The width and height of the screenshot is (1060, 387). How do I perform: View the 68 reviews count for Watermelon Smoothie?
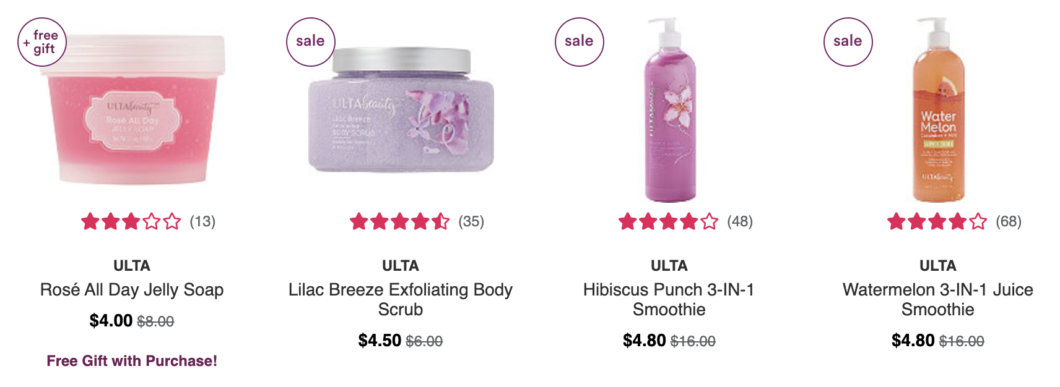pyautogui.click(x=1009, y=221)
